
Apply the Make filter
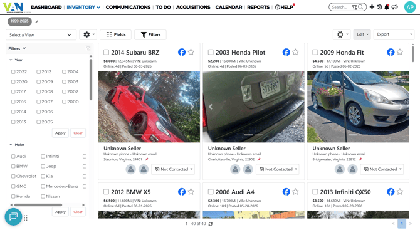point(60,212)
